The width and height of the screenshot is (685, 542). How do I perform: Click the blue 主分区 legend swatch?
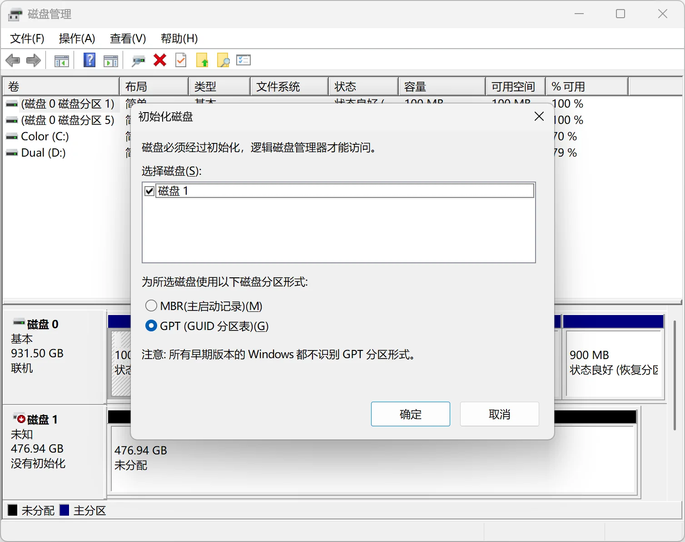pos(65,510)
